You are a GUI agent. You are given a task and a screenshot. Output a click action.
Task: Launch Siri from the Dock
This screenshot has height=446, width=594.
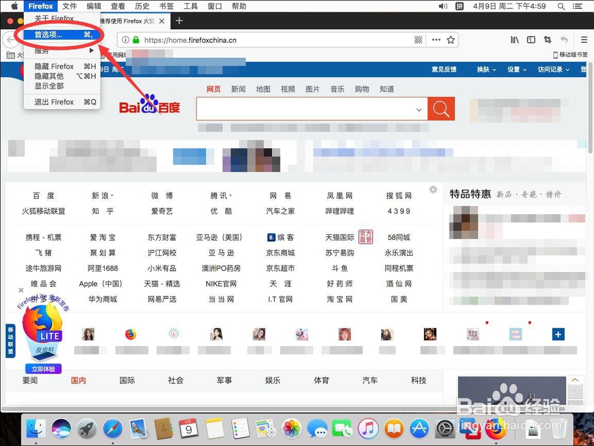[x=61, y=429]
